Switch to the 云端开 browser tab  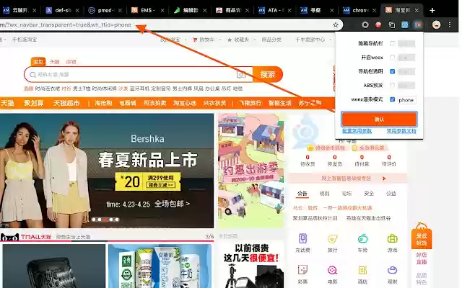(x=19, y=11)
